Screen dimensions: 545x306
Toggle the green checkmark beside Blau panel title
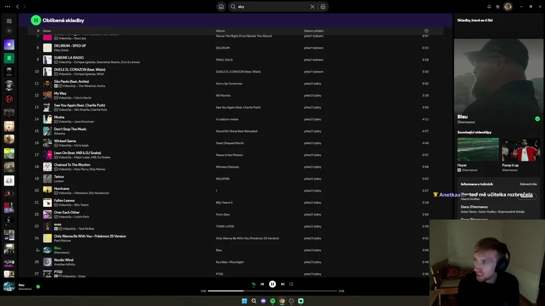pyautogui.click(x=537, y=119)
